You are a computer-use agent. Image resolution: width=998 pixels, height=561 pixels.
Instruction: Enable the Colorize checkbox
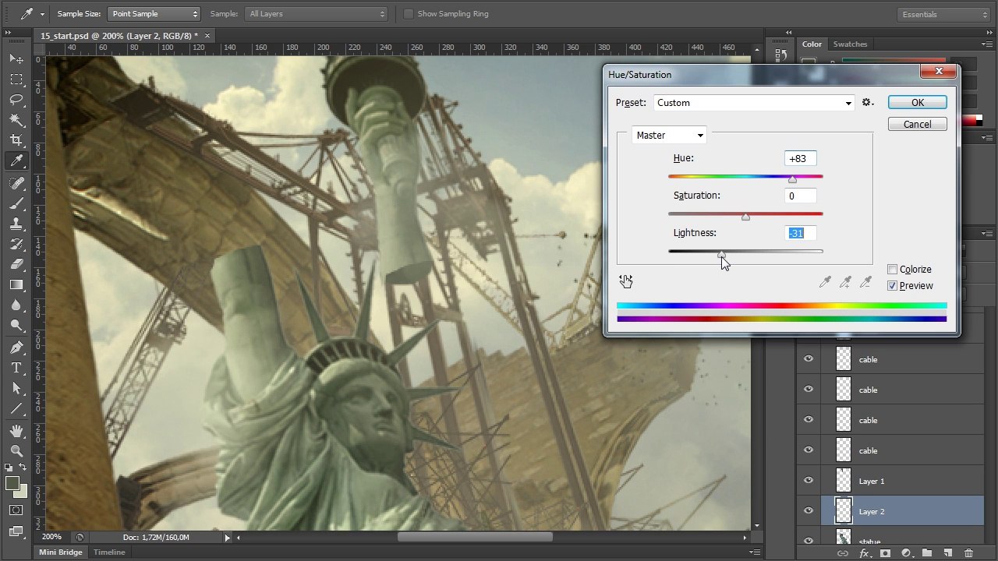pyautogui.click(x=893, y=270)
